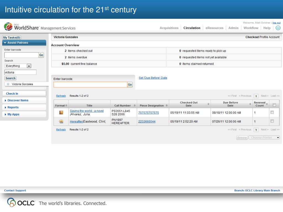Open the Workflow menu
The width and height of the screenshot is (283, 212).
[x=251, y=28]
